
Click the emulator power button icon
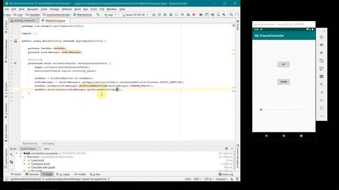click(322, 37)
